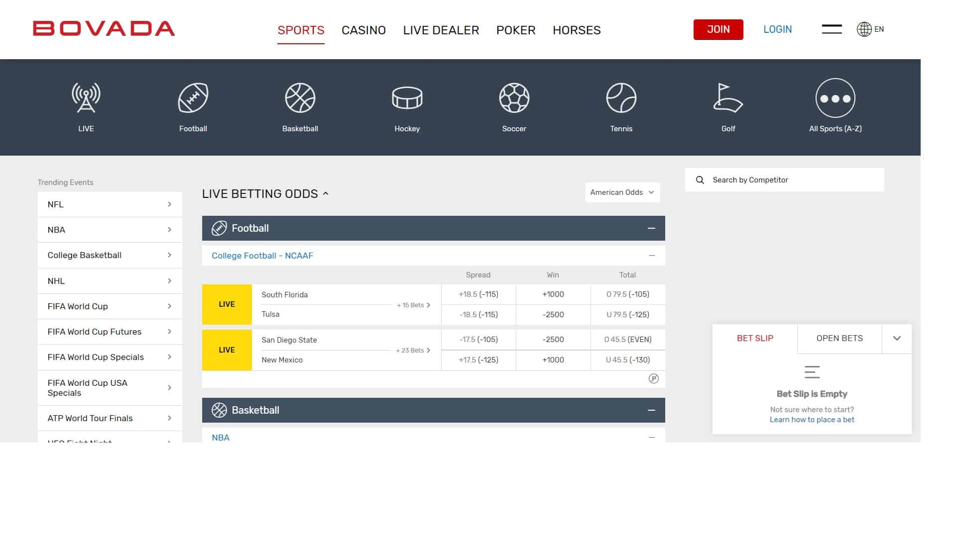The width and height of the screenshot is (956, 537).
Task: Select Tulsa win -2500
Action: [x=553, y=315]
